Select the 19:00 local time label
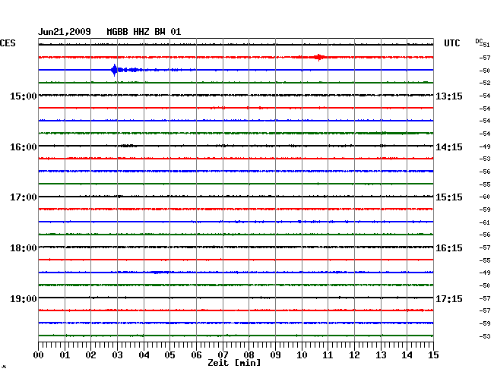Viewport: 494px width, 375px height. tap(24, 298)
